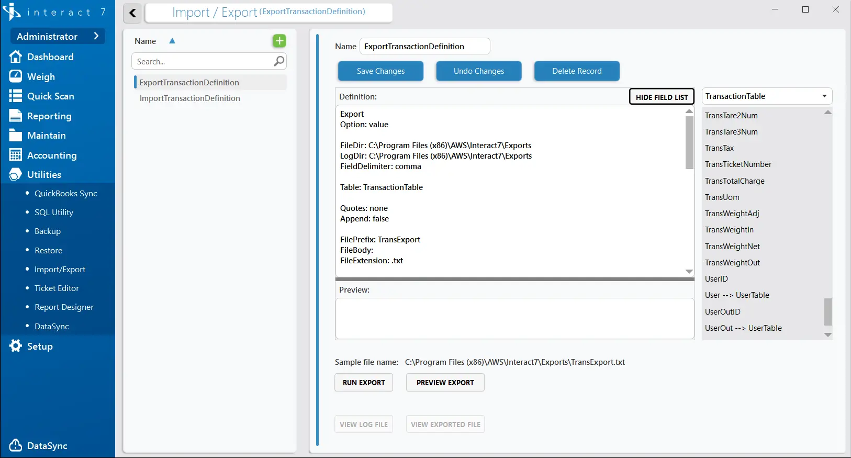Image resolution: width=851 pixels, height=458 pixels.
Task: Select ImportTransactionDefinition in the list
Action: pos(189,98)
